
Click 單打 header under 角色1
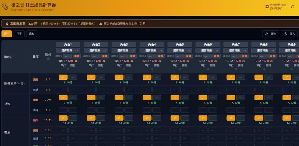[x=63, y=65]
